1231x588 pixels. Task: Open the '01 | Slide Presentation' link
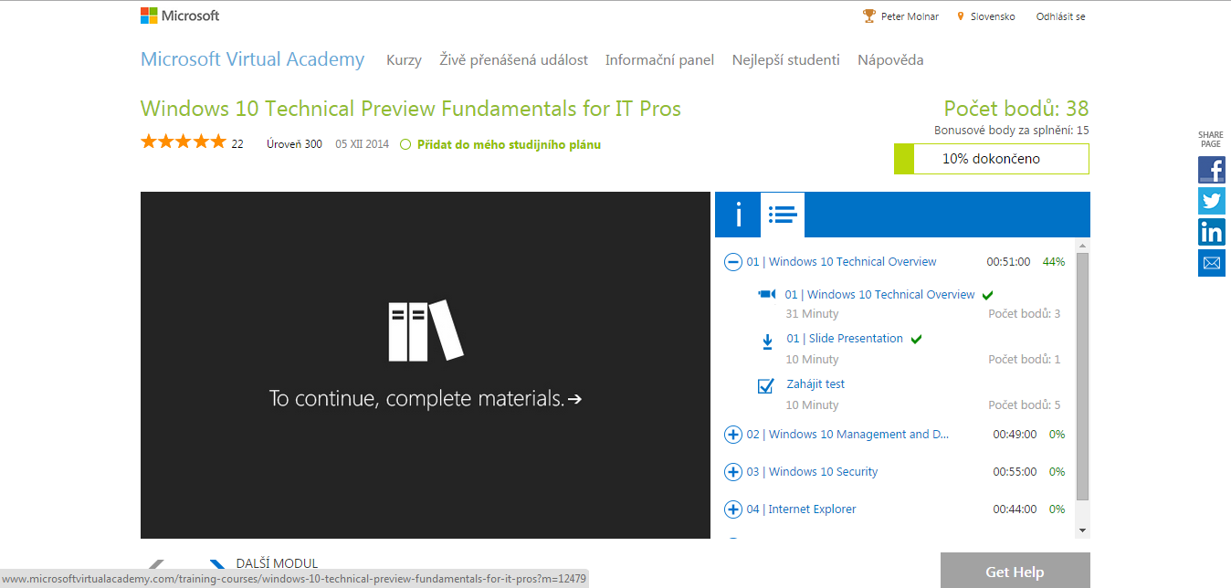coord(845,338)
